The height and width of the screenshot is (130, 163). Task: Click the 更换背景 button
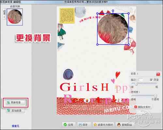(16, 103)
